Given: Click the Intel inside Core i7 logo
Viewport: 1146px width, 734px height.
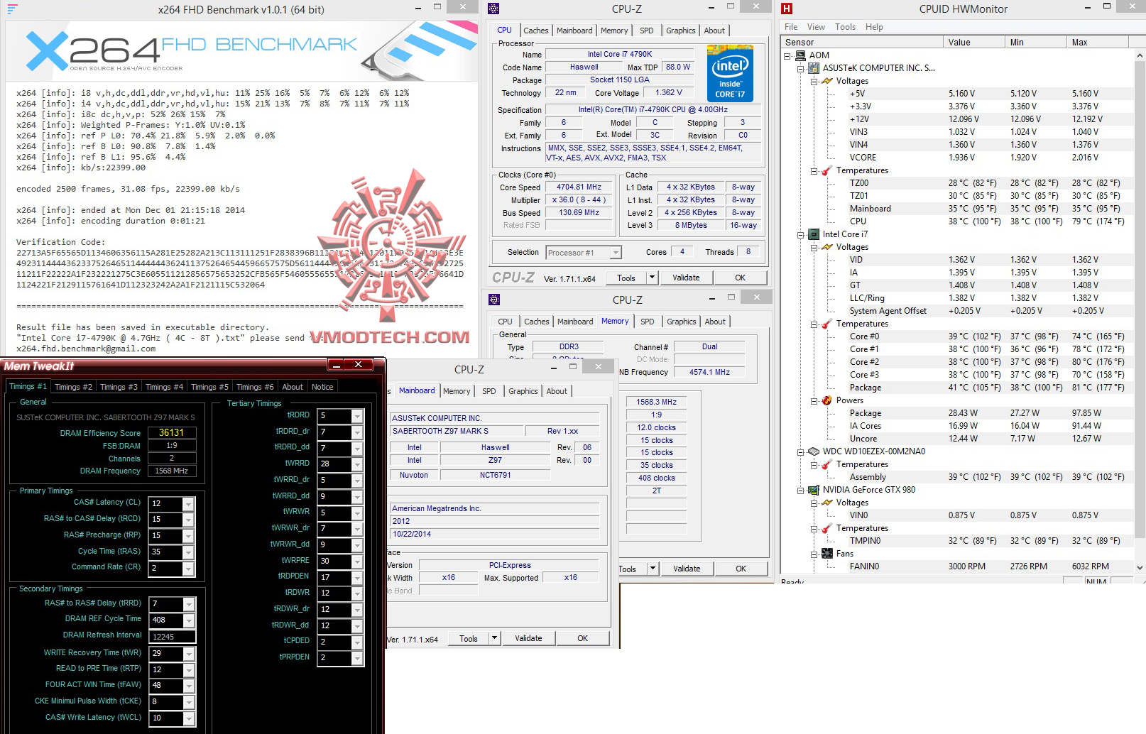Looking at the screenshot, I should tap(730, 74).
